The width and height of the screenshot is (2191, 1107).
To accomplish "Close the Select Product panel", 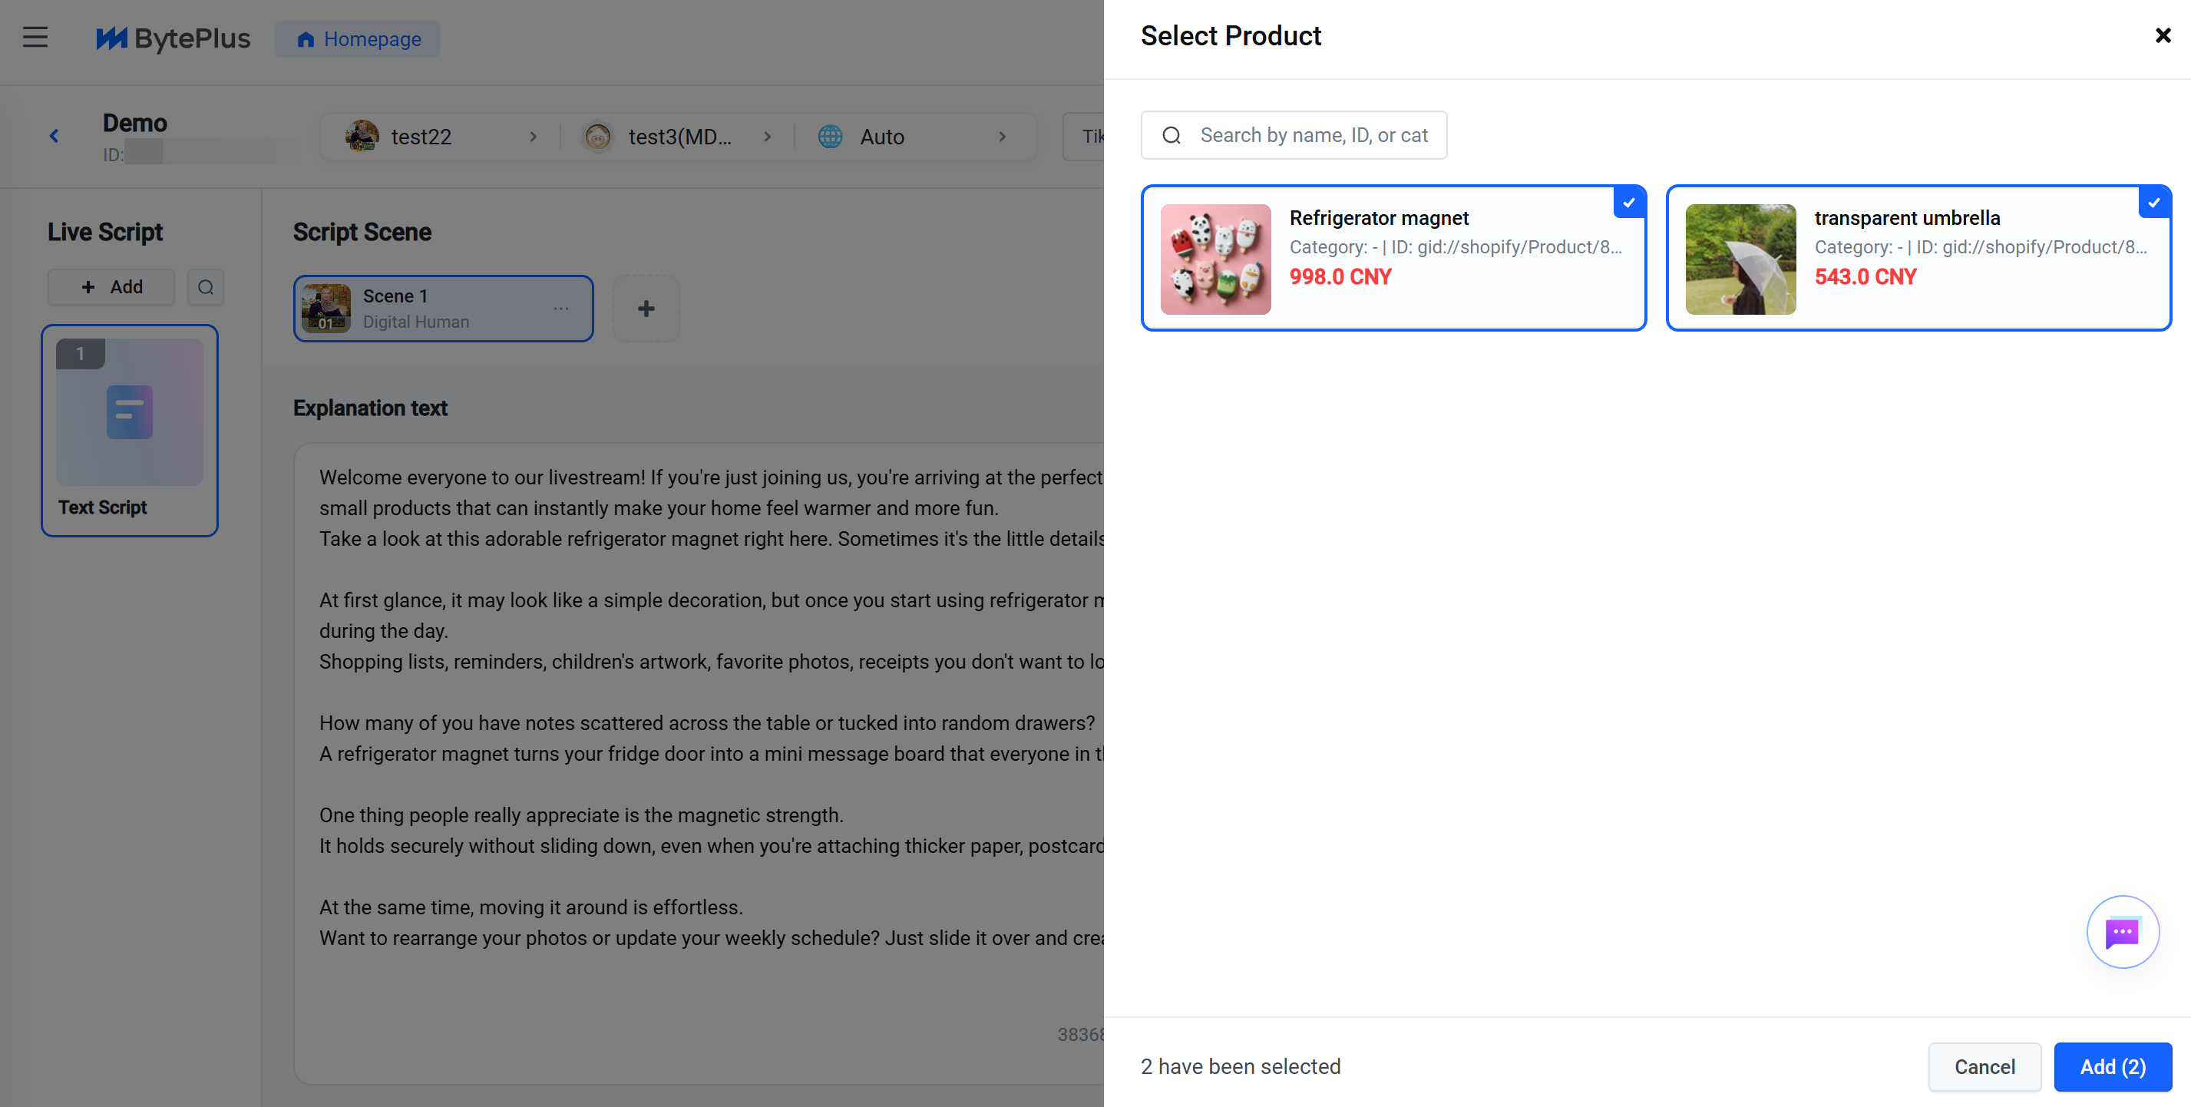I will pyautogui.click(x=2162, y=36).
